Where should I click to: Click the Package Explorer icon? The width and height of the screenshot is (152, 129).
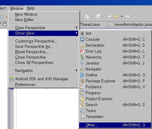(82, 81)
